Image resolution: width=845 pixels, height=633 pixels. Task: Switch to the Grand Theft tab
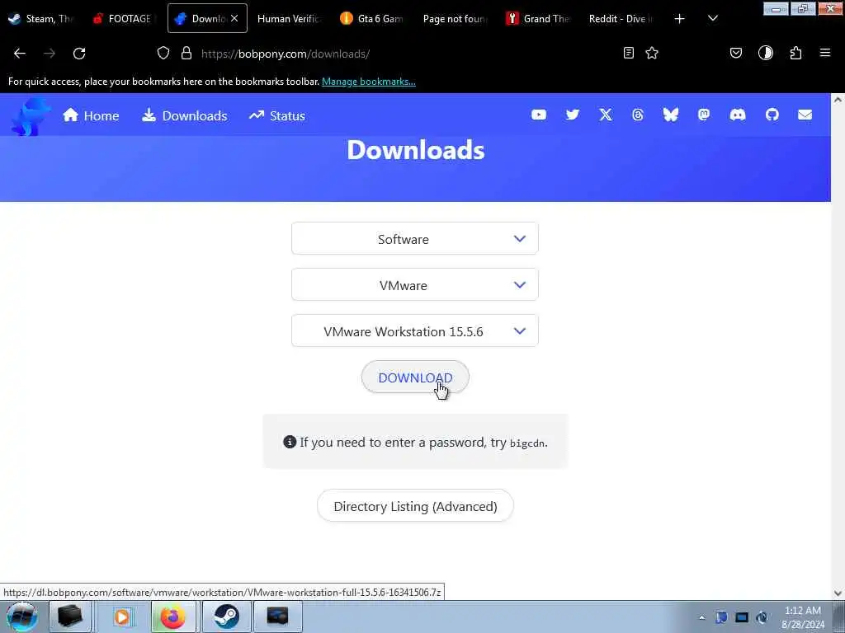coord(538,18)
